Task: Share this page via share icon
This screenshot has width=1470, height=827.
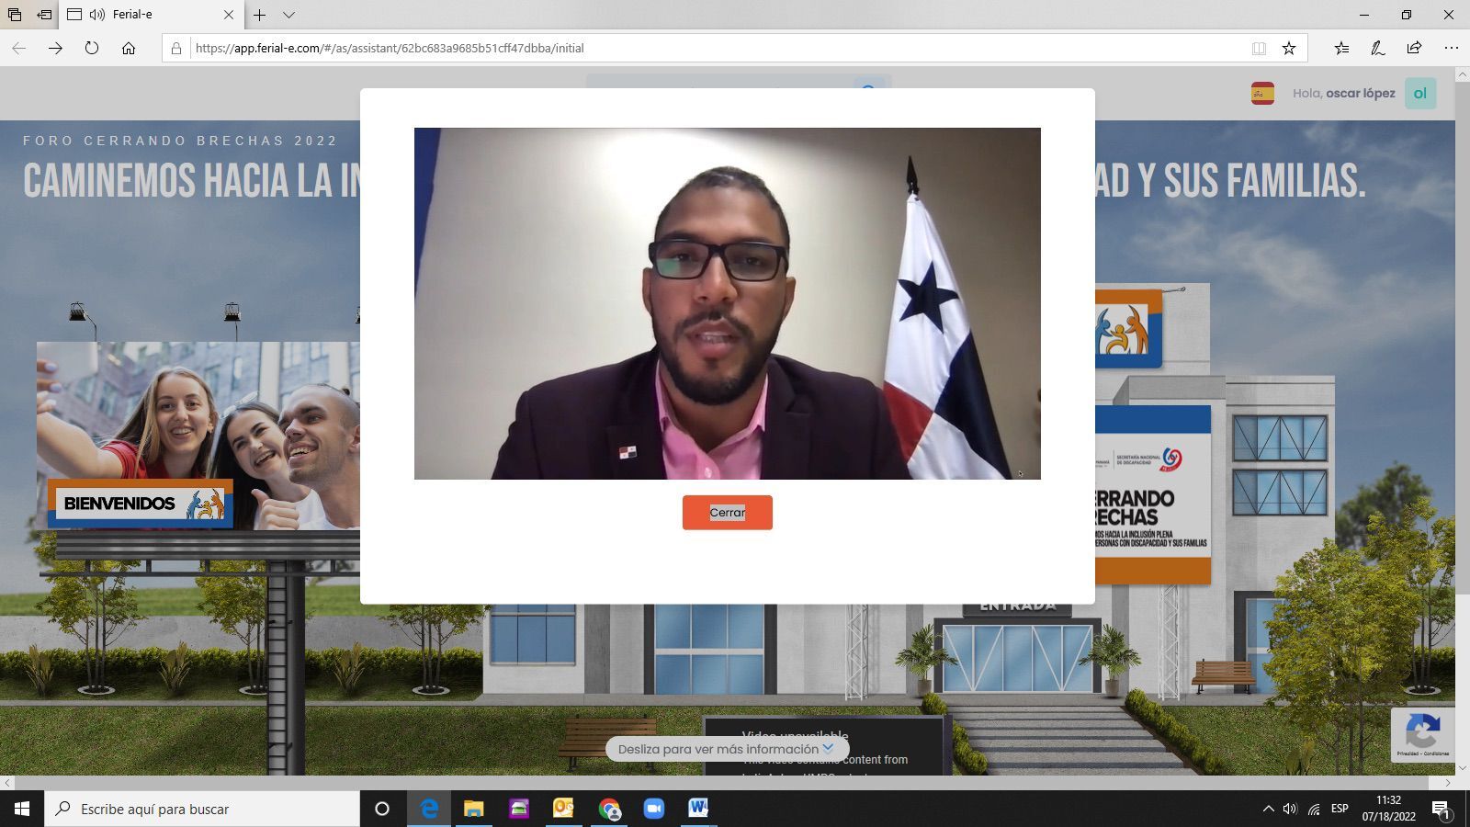Action: 1414,48
